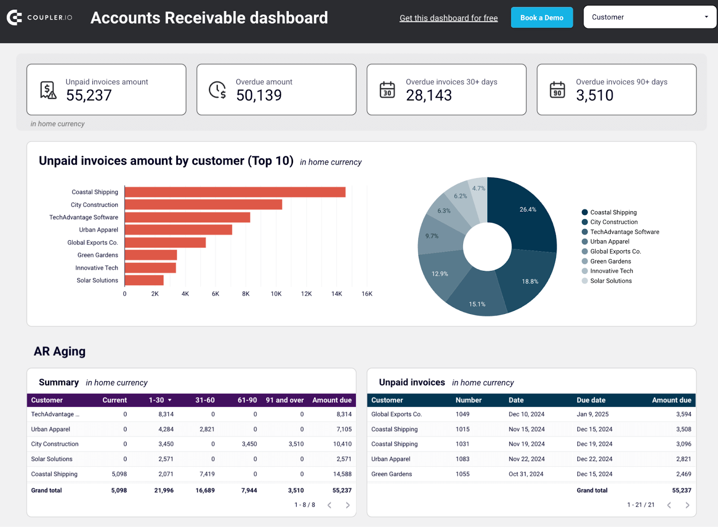Open the Customer filter dropdown
The height and width of the screenshot is (527, 718).
[x=649, y=17]
